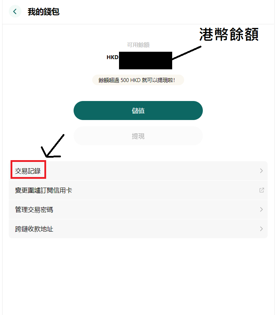This screenshot has width=275, height=315.
Task: Click the chevron arrow on 管理交易密碼 row
Action: pos(261,209)
